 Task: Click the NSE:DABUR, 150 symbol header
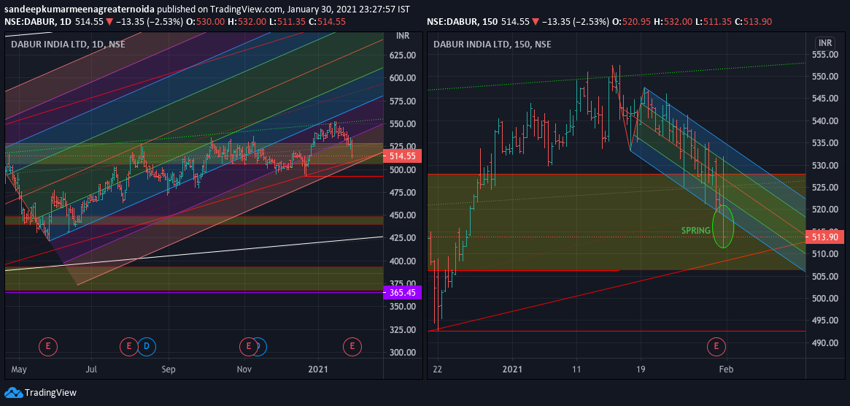[462, 22]
